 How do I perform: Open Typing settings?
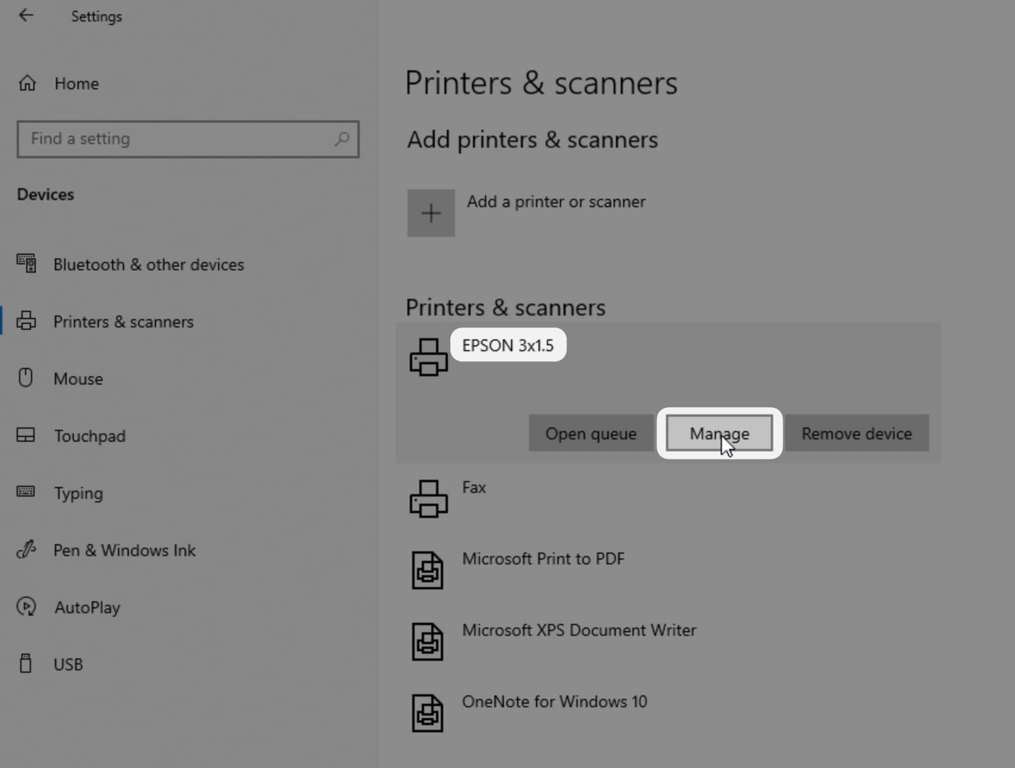pos(78,493)
